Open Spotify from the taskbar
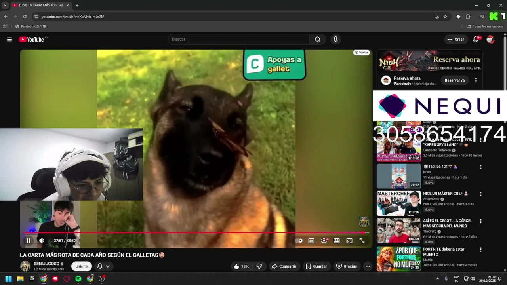This screenshot has width=507, height=285. pyautogui.click(x=78, y=279)
